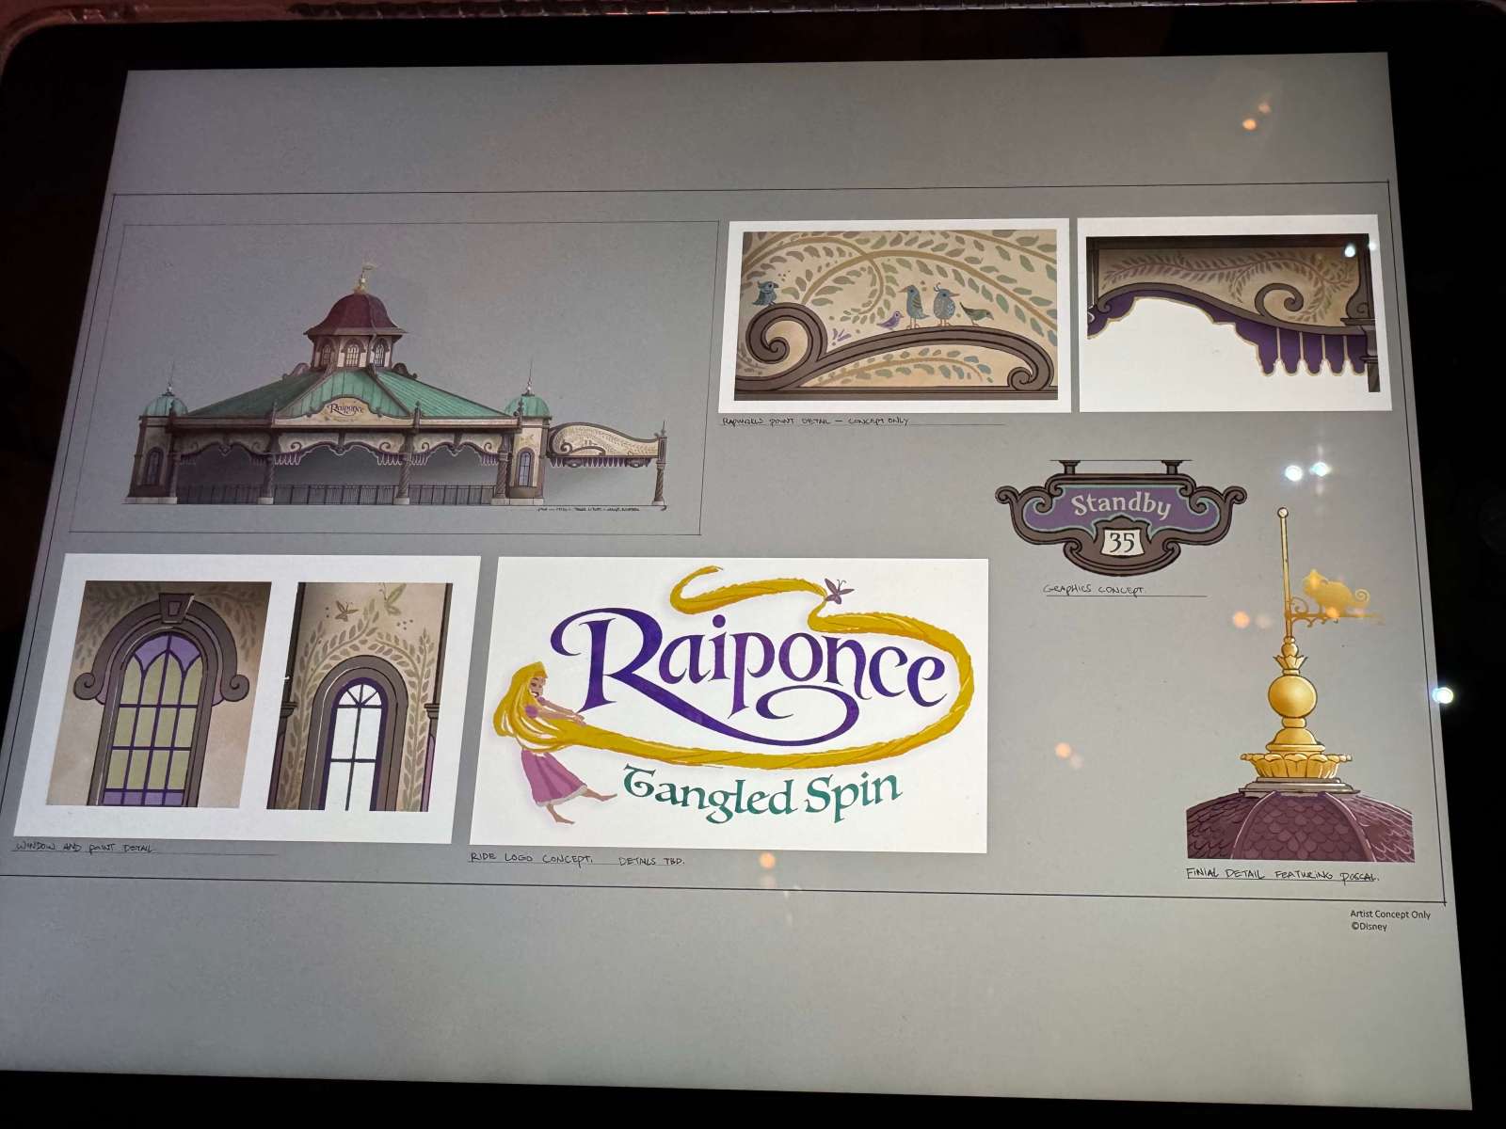The height and width of the screenshot is (1129, 1506).
Task: Click the purple butterfly atop the logo hair
Action: coord(838,590)
